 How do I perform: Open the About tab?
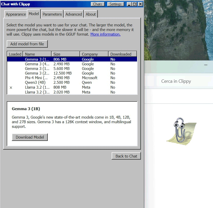(91, 14)
